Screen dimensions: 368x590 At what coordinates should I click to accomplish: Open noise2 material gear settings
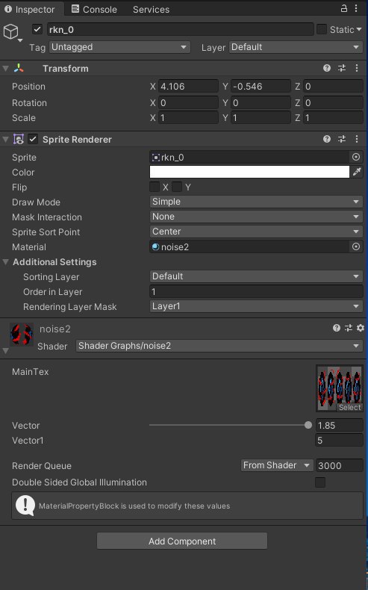coord(360,328)
